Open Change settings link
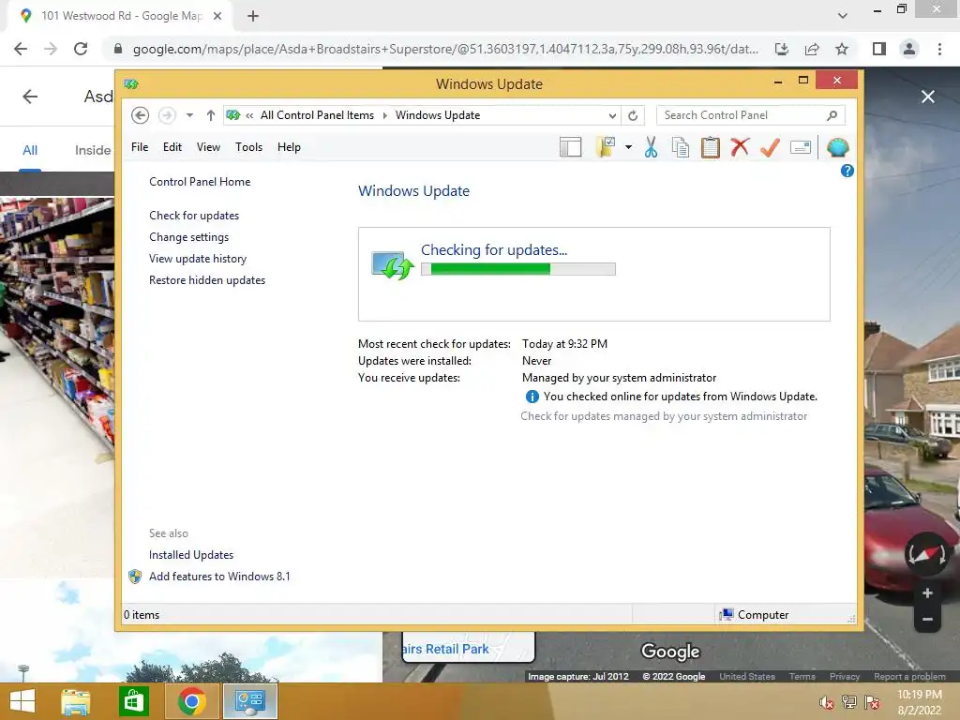This screenshot has height=720, width=960. [x=188, y=237]
